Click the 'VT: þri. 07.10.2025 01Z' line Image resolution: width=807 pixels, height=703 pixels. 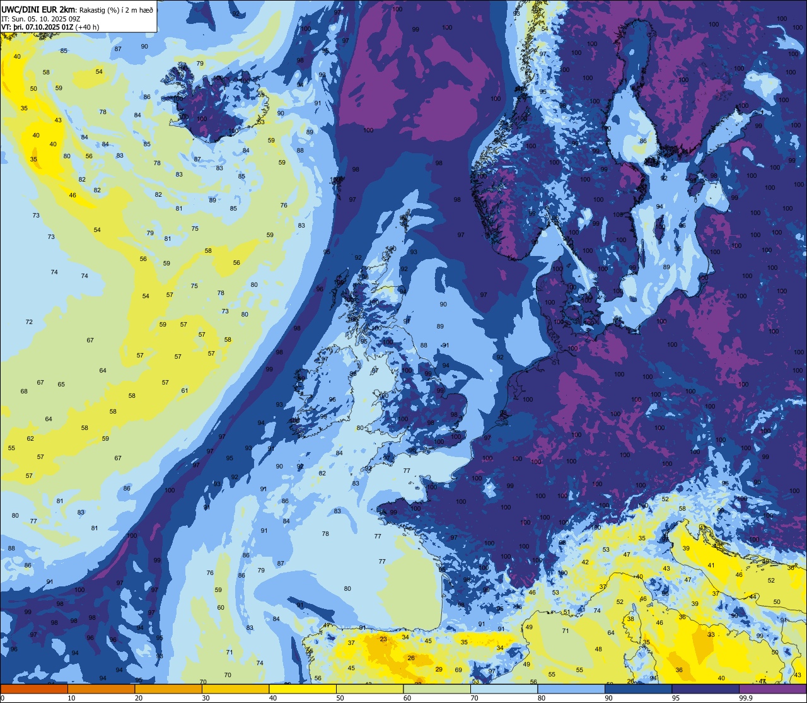37,27
